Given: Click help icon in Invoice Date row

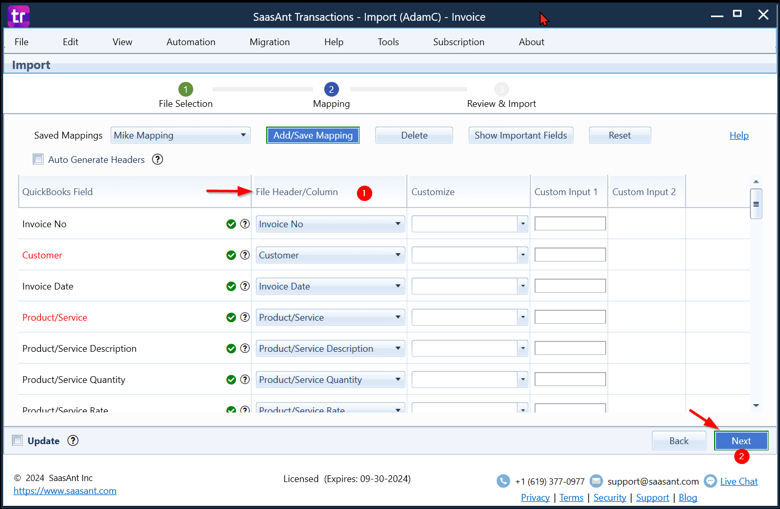Looking at the screenshot, I should tap(245, 286).
